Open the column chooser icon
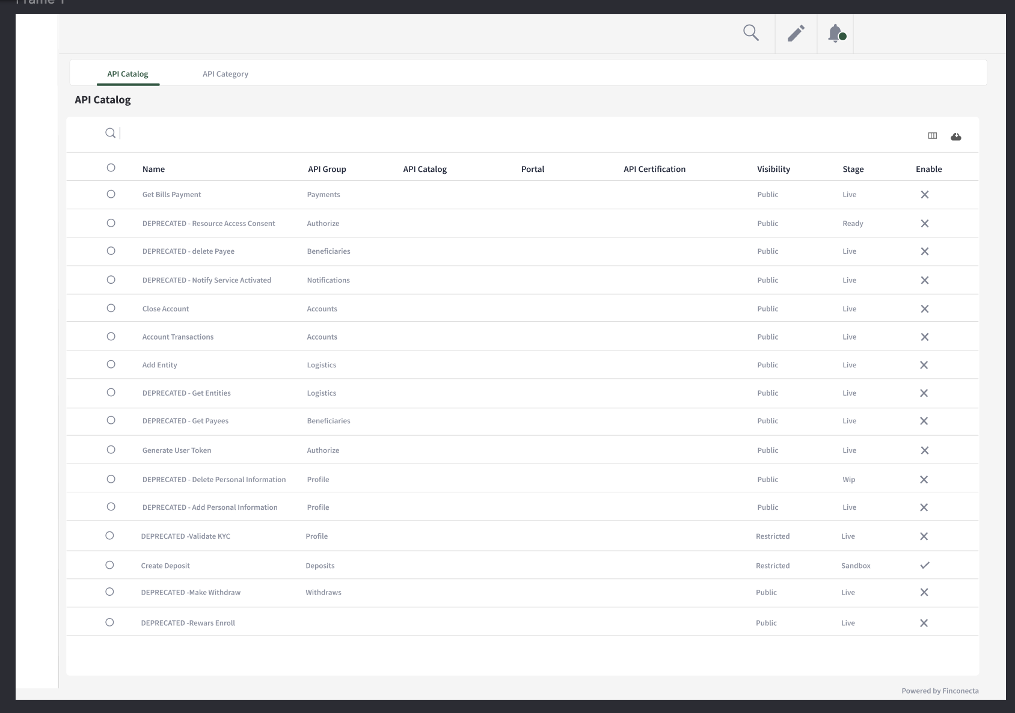The image size is (1015, 713). point(933,136)
